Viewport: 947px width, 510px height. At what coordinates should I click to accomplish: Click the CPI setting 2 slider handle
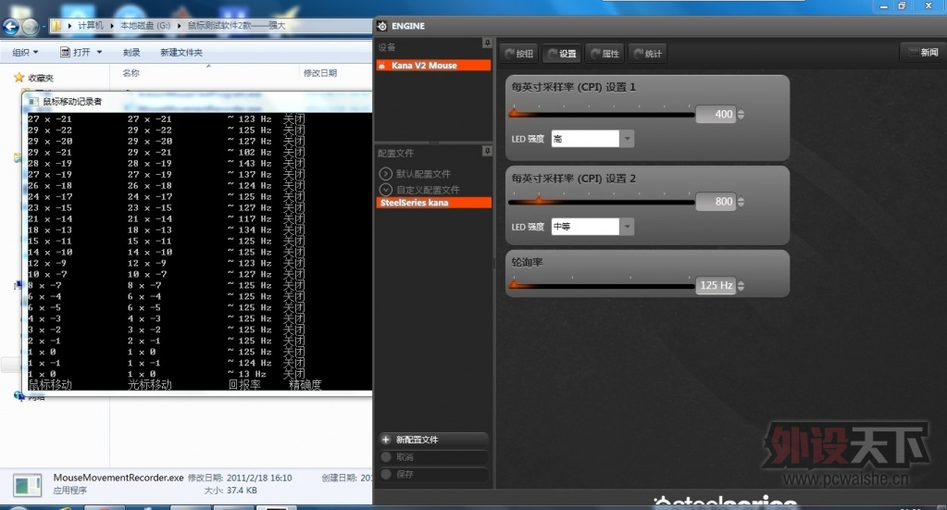pyautogui.click(x=540, y=200)
